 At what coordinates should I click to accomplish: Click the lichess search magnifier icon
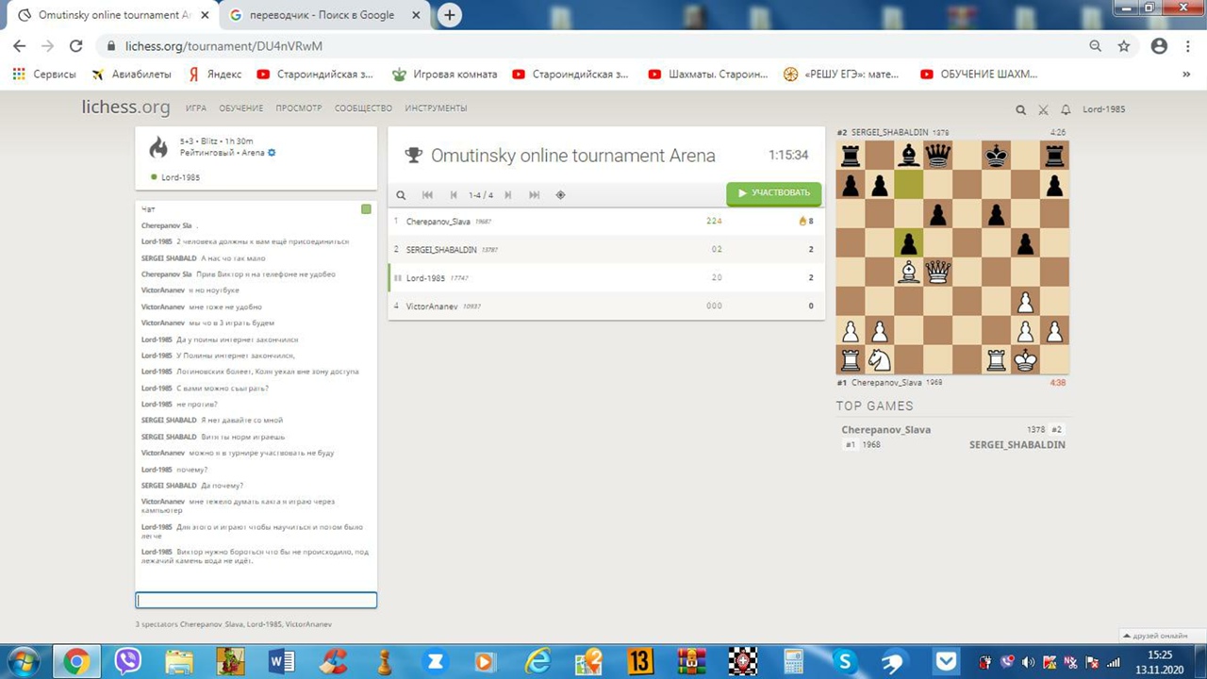coord(1020,109)
